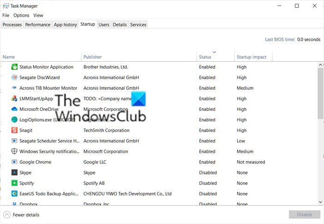
Task: Click the Seagate Scheduler Service icon
Action: point(14,141)
